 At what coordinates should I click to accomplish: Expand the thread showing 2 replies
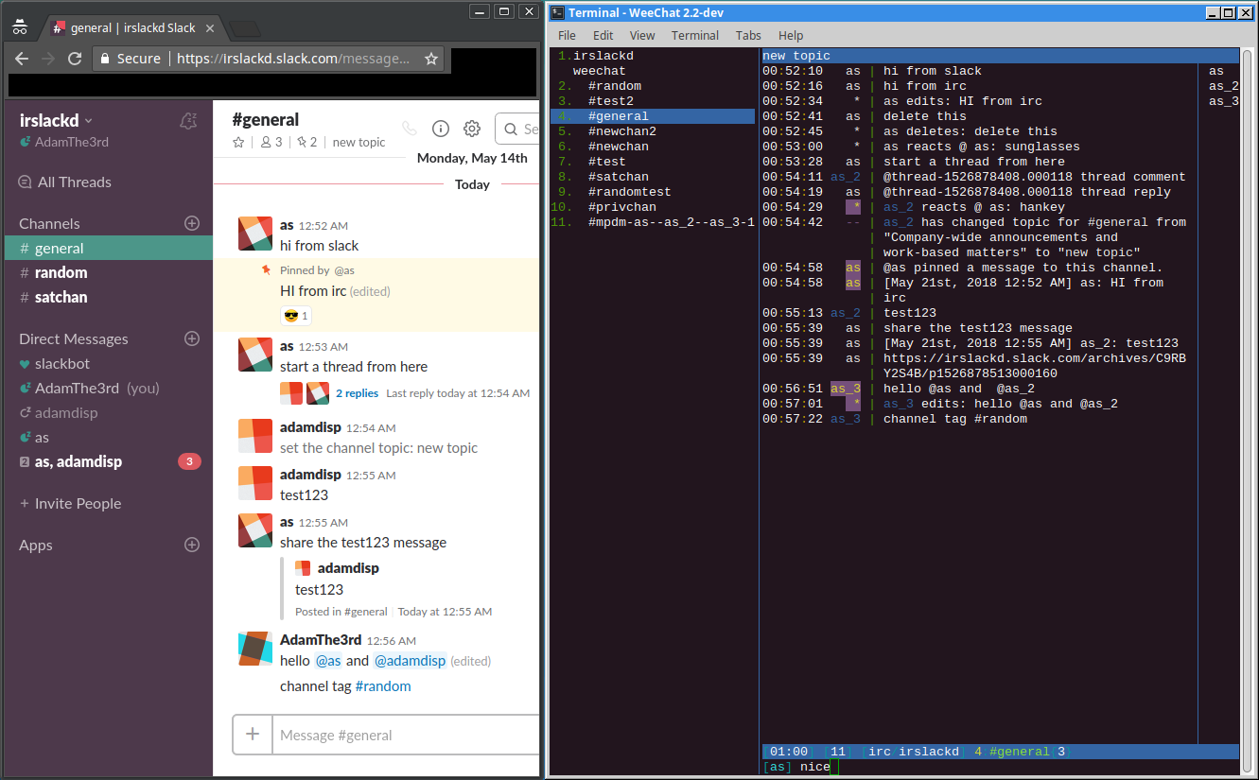(x=357, y=393)
